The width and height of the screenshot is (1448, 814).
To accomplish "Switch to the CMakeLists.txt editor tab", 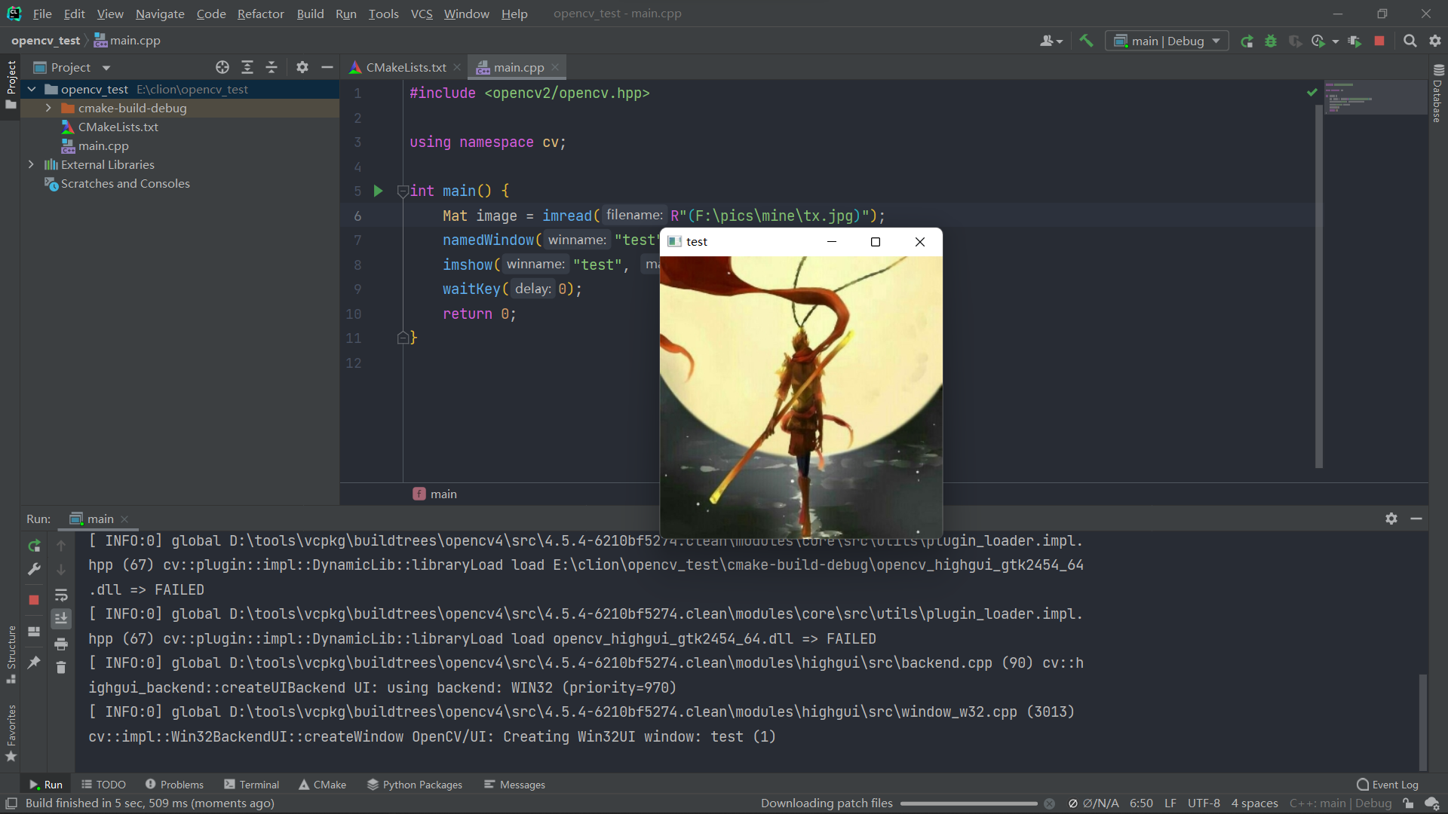I will [x=406, y=68].
